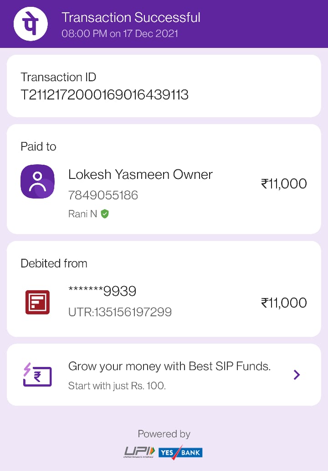Open SIP funds via chevron arrow
The width and height of the screenshot is (328, 471).
point(297,375)
